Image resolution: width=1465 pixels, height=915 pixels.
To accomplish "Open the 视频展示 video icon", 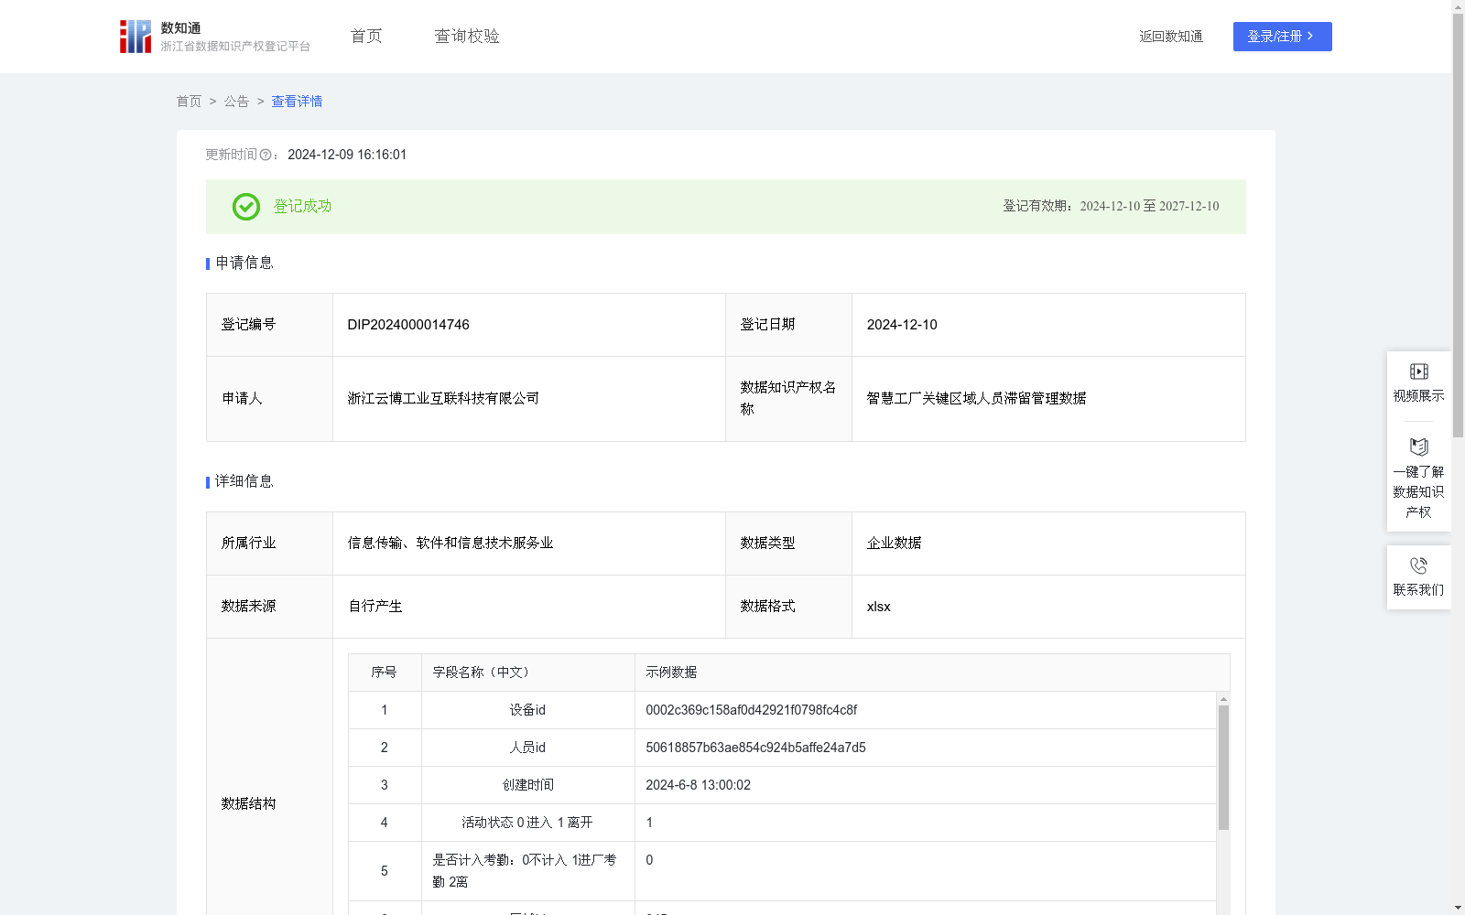I will (x=1418, y=371).
